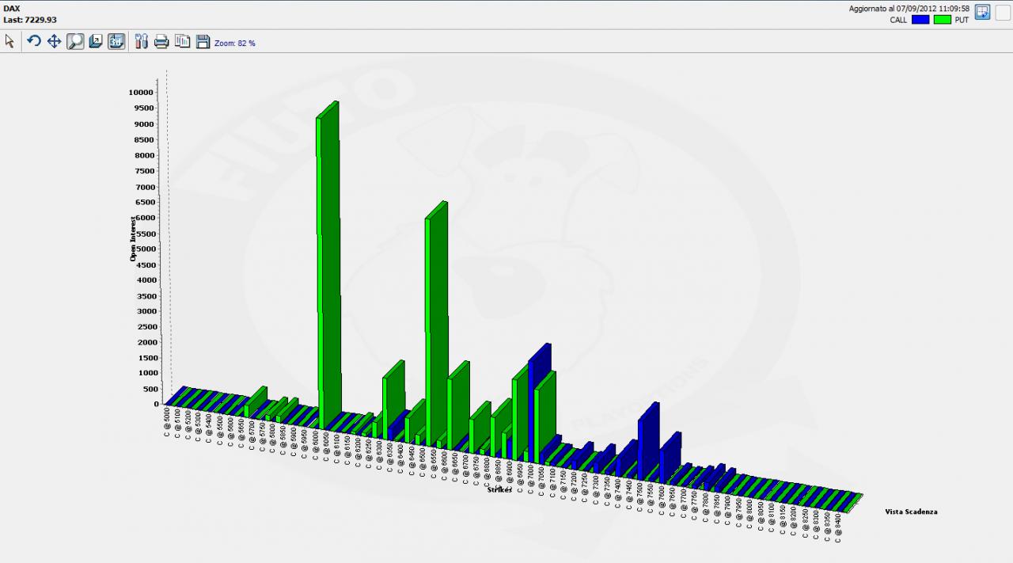Toggle the magnifying glass zoom tool

click(75, 41)
